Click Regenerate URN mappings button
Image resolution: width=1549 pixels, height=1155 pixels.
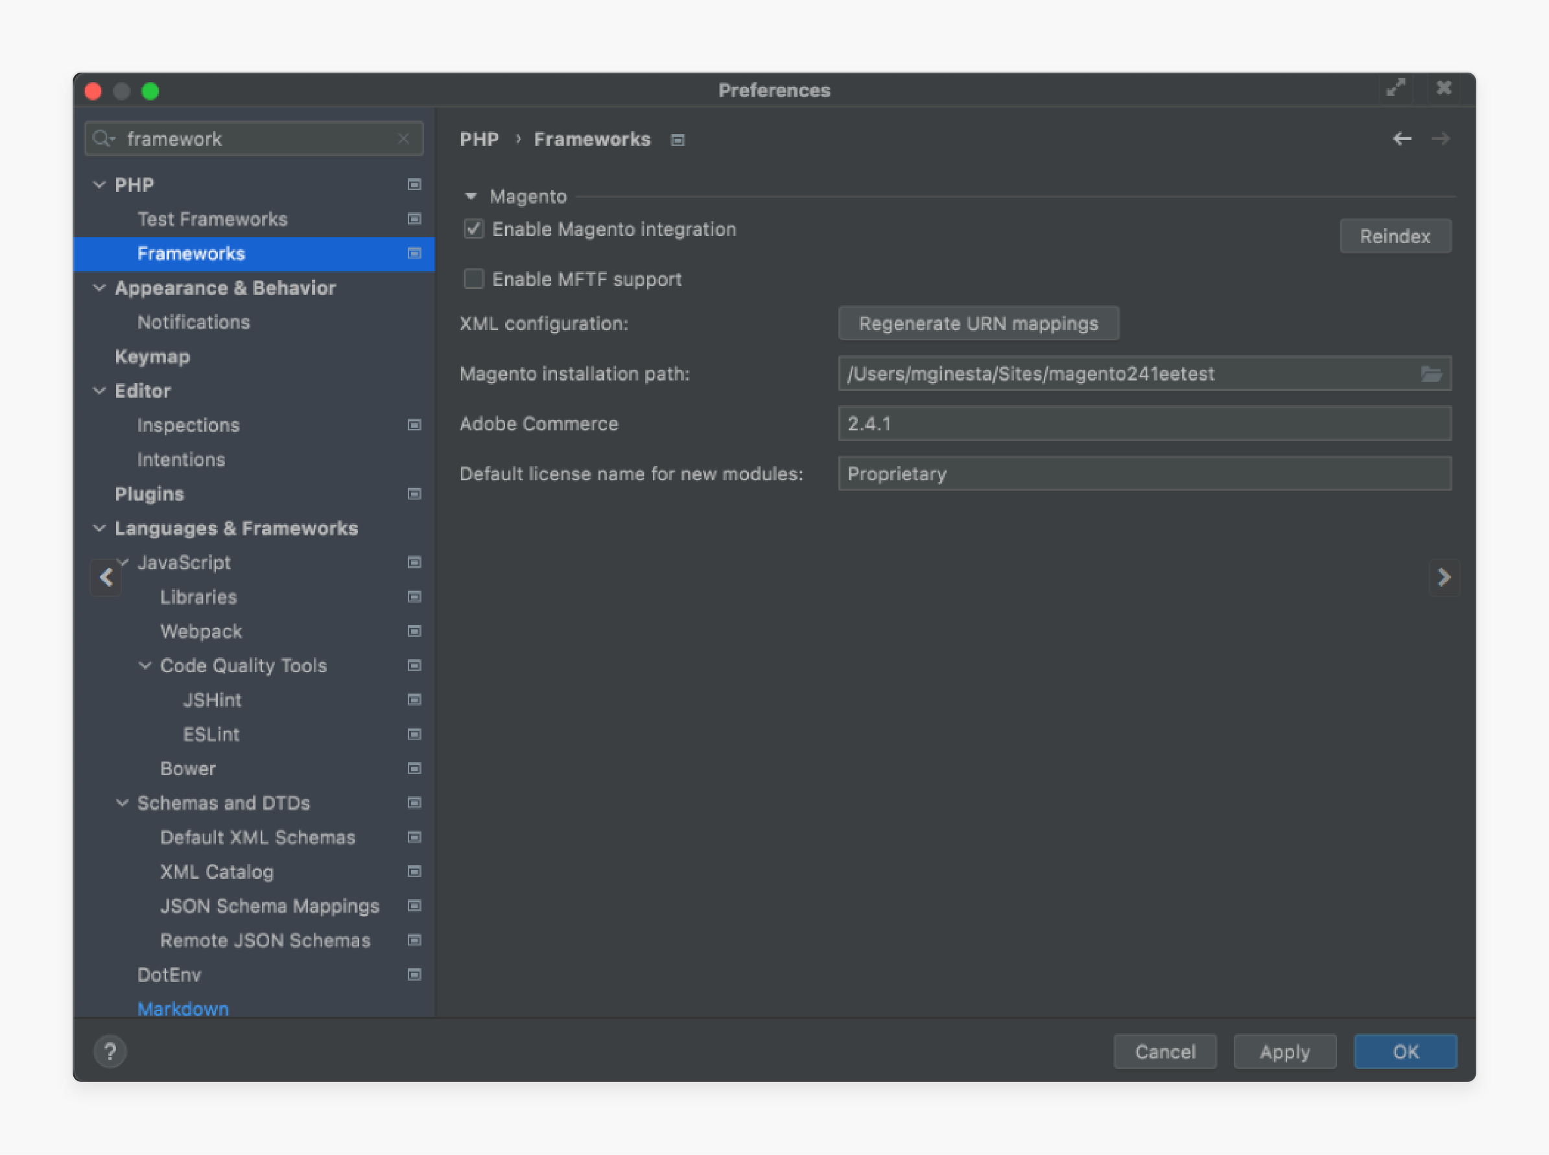(x=978, y=323)
